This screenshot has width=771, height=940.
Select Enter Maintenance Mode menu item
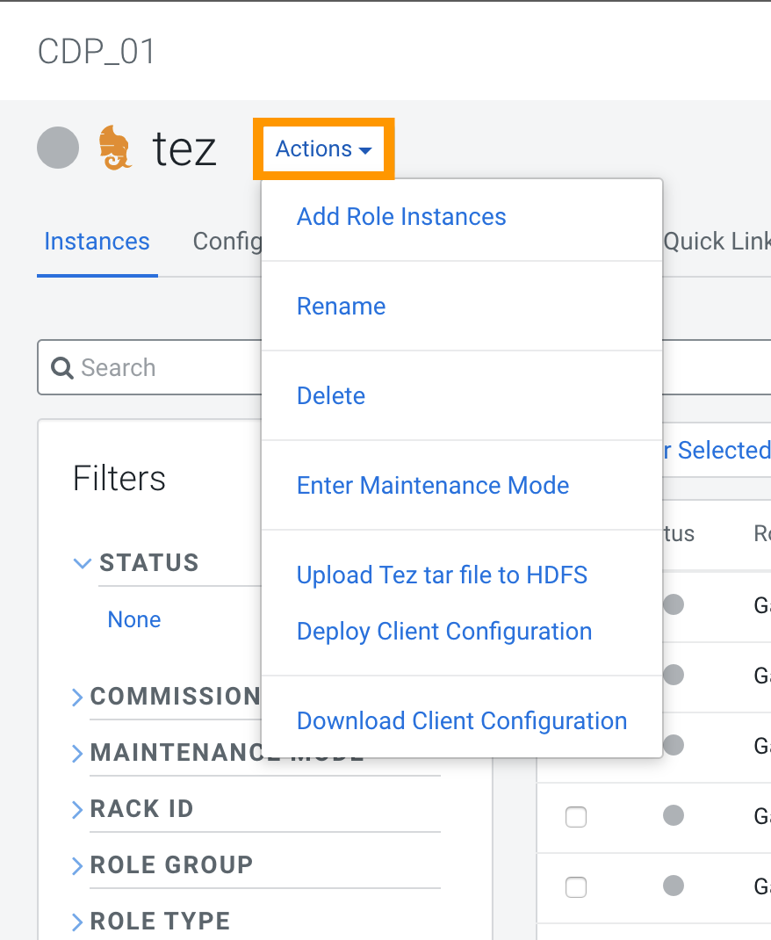click(433, 486)
